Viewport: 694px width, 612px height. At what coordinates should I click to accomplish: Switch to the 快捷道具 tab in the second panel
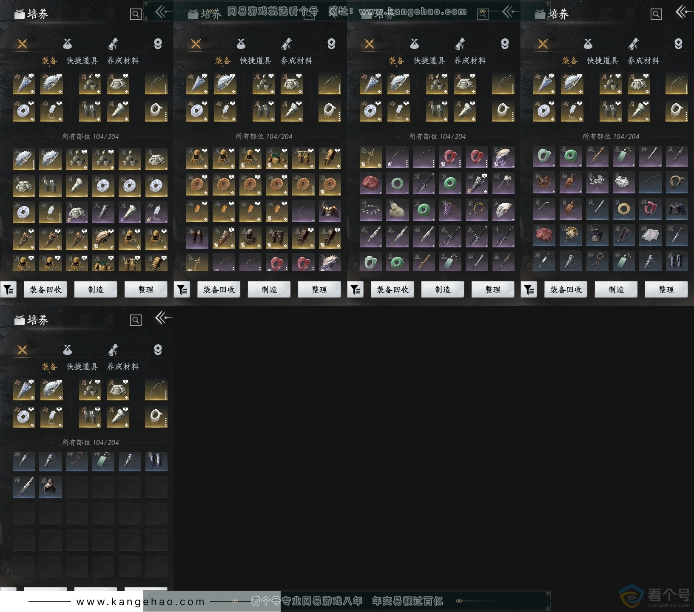(x=256, y=61)
